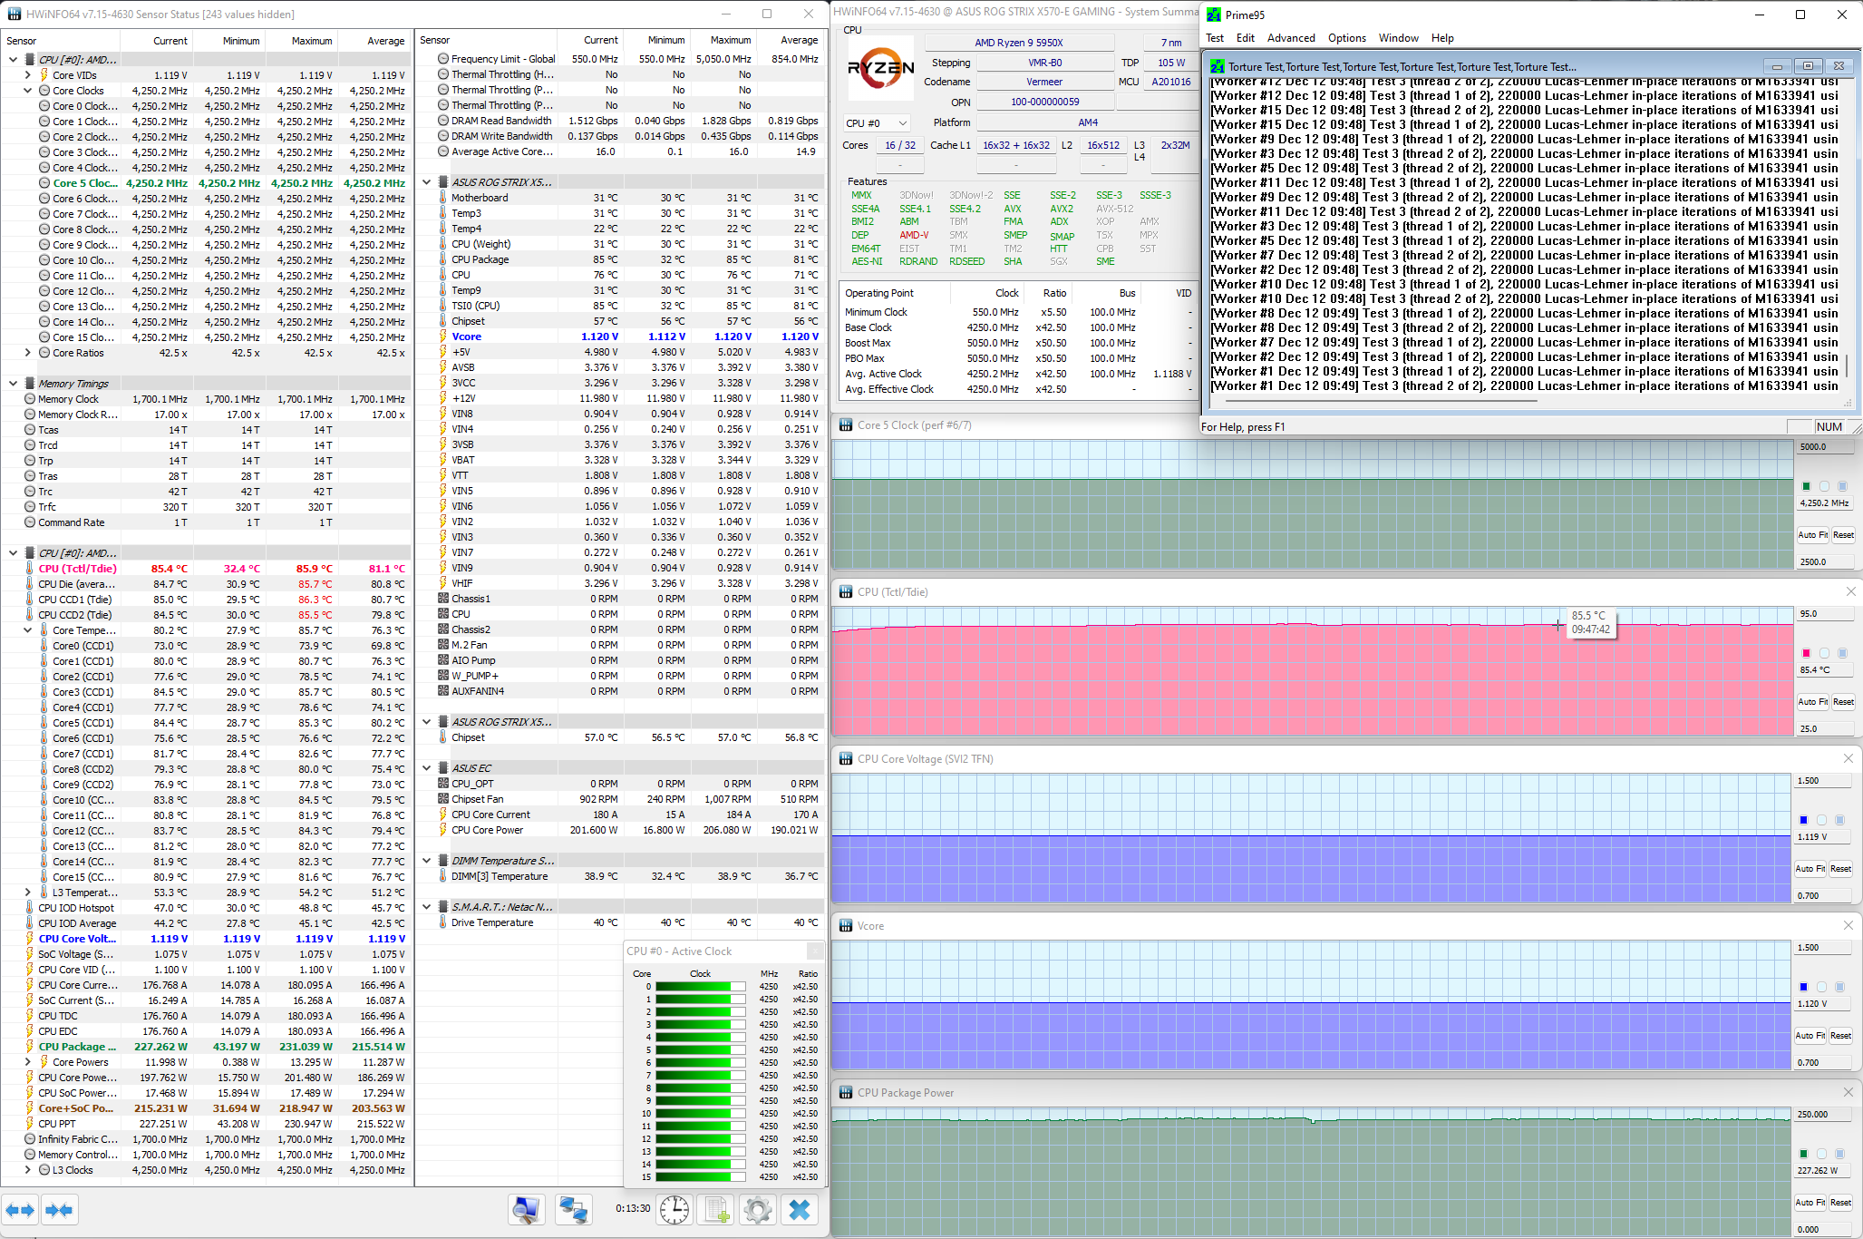Open sensor settings gear icon

757,1210
